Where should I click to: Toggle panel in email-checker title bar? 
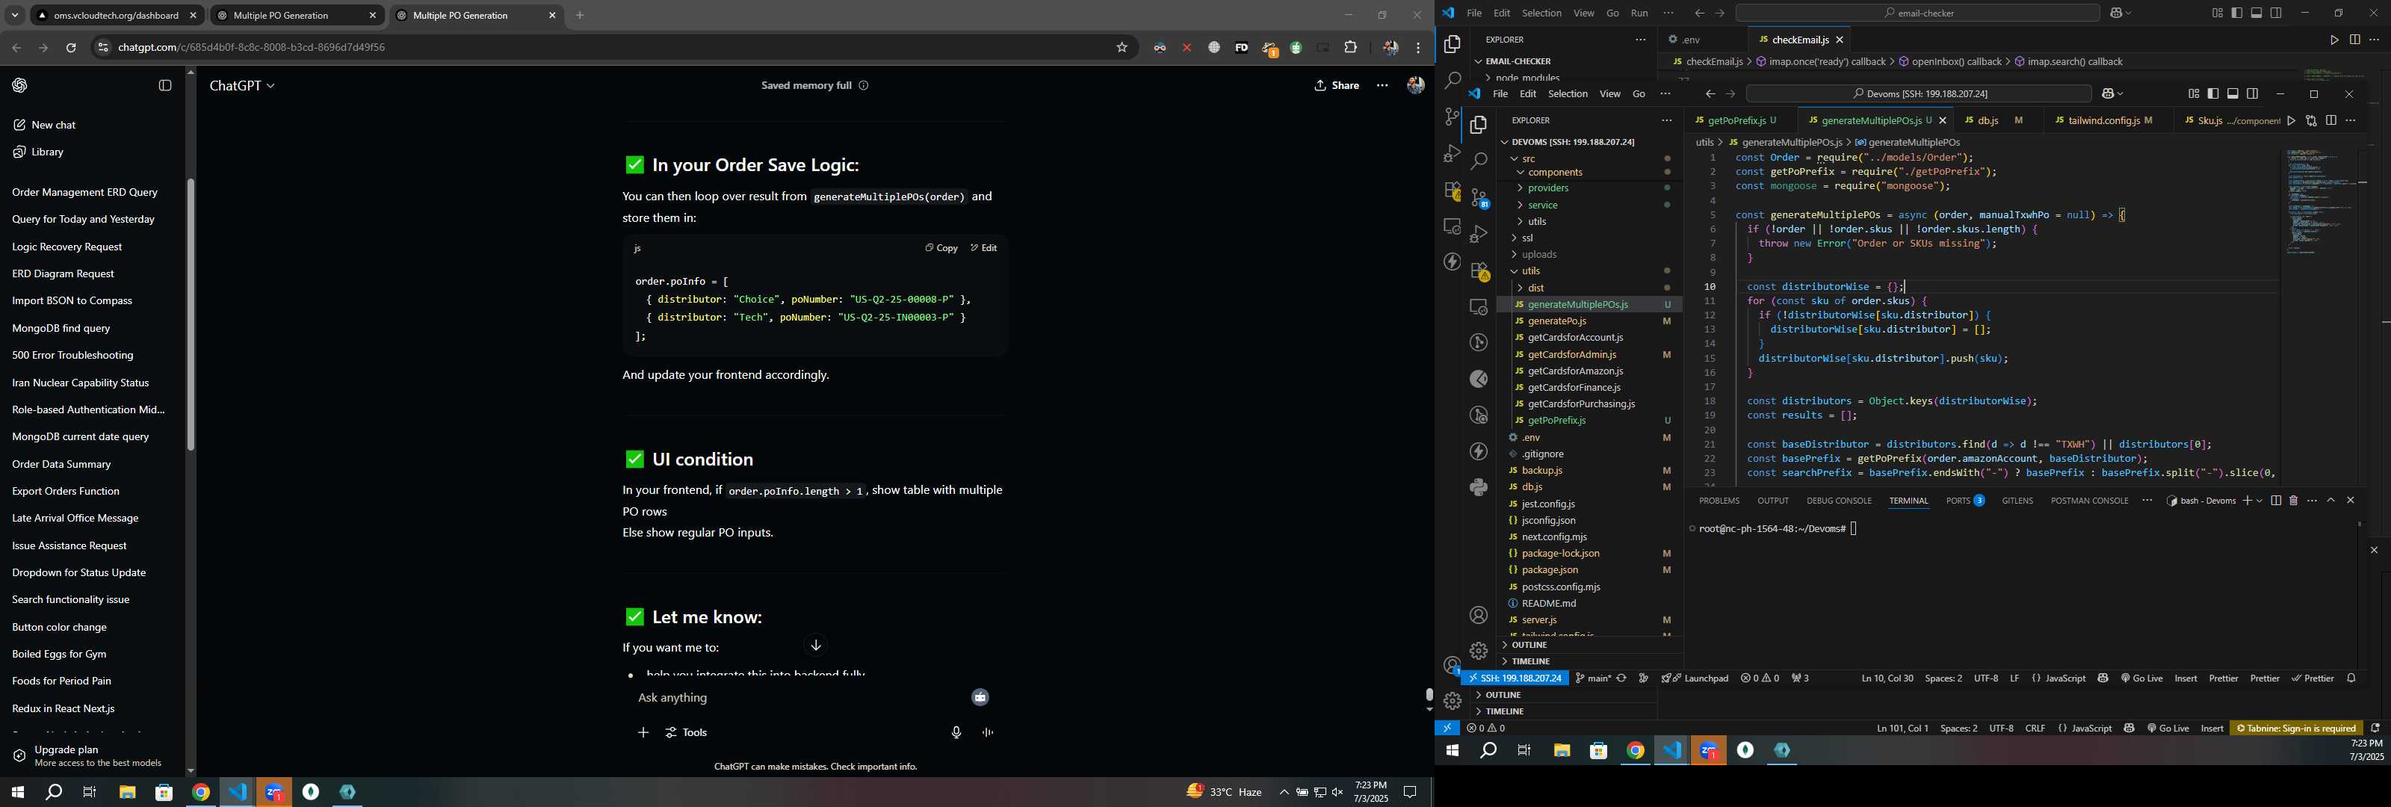pos(2257,13)
